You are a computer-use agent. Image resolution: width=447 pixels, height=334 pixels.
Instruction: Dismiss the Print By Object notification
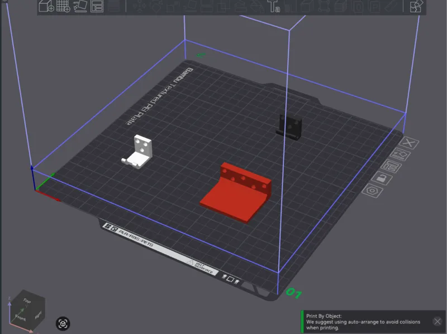(438, 322)
